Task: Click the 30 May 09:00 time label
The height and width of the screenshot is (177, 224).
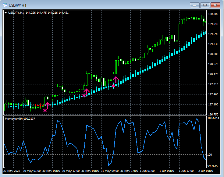Action: tap(51, 171)
